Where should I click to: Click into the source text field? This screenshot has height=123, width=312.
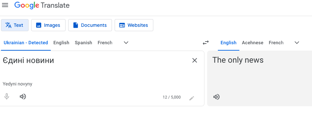95,67
